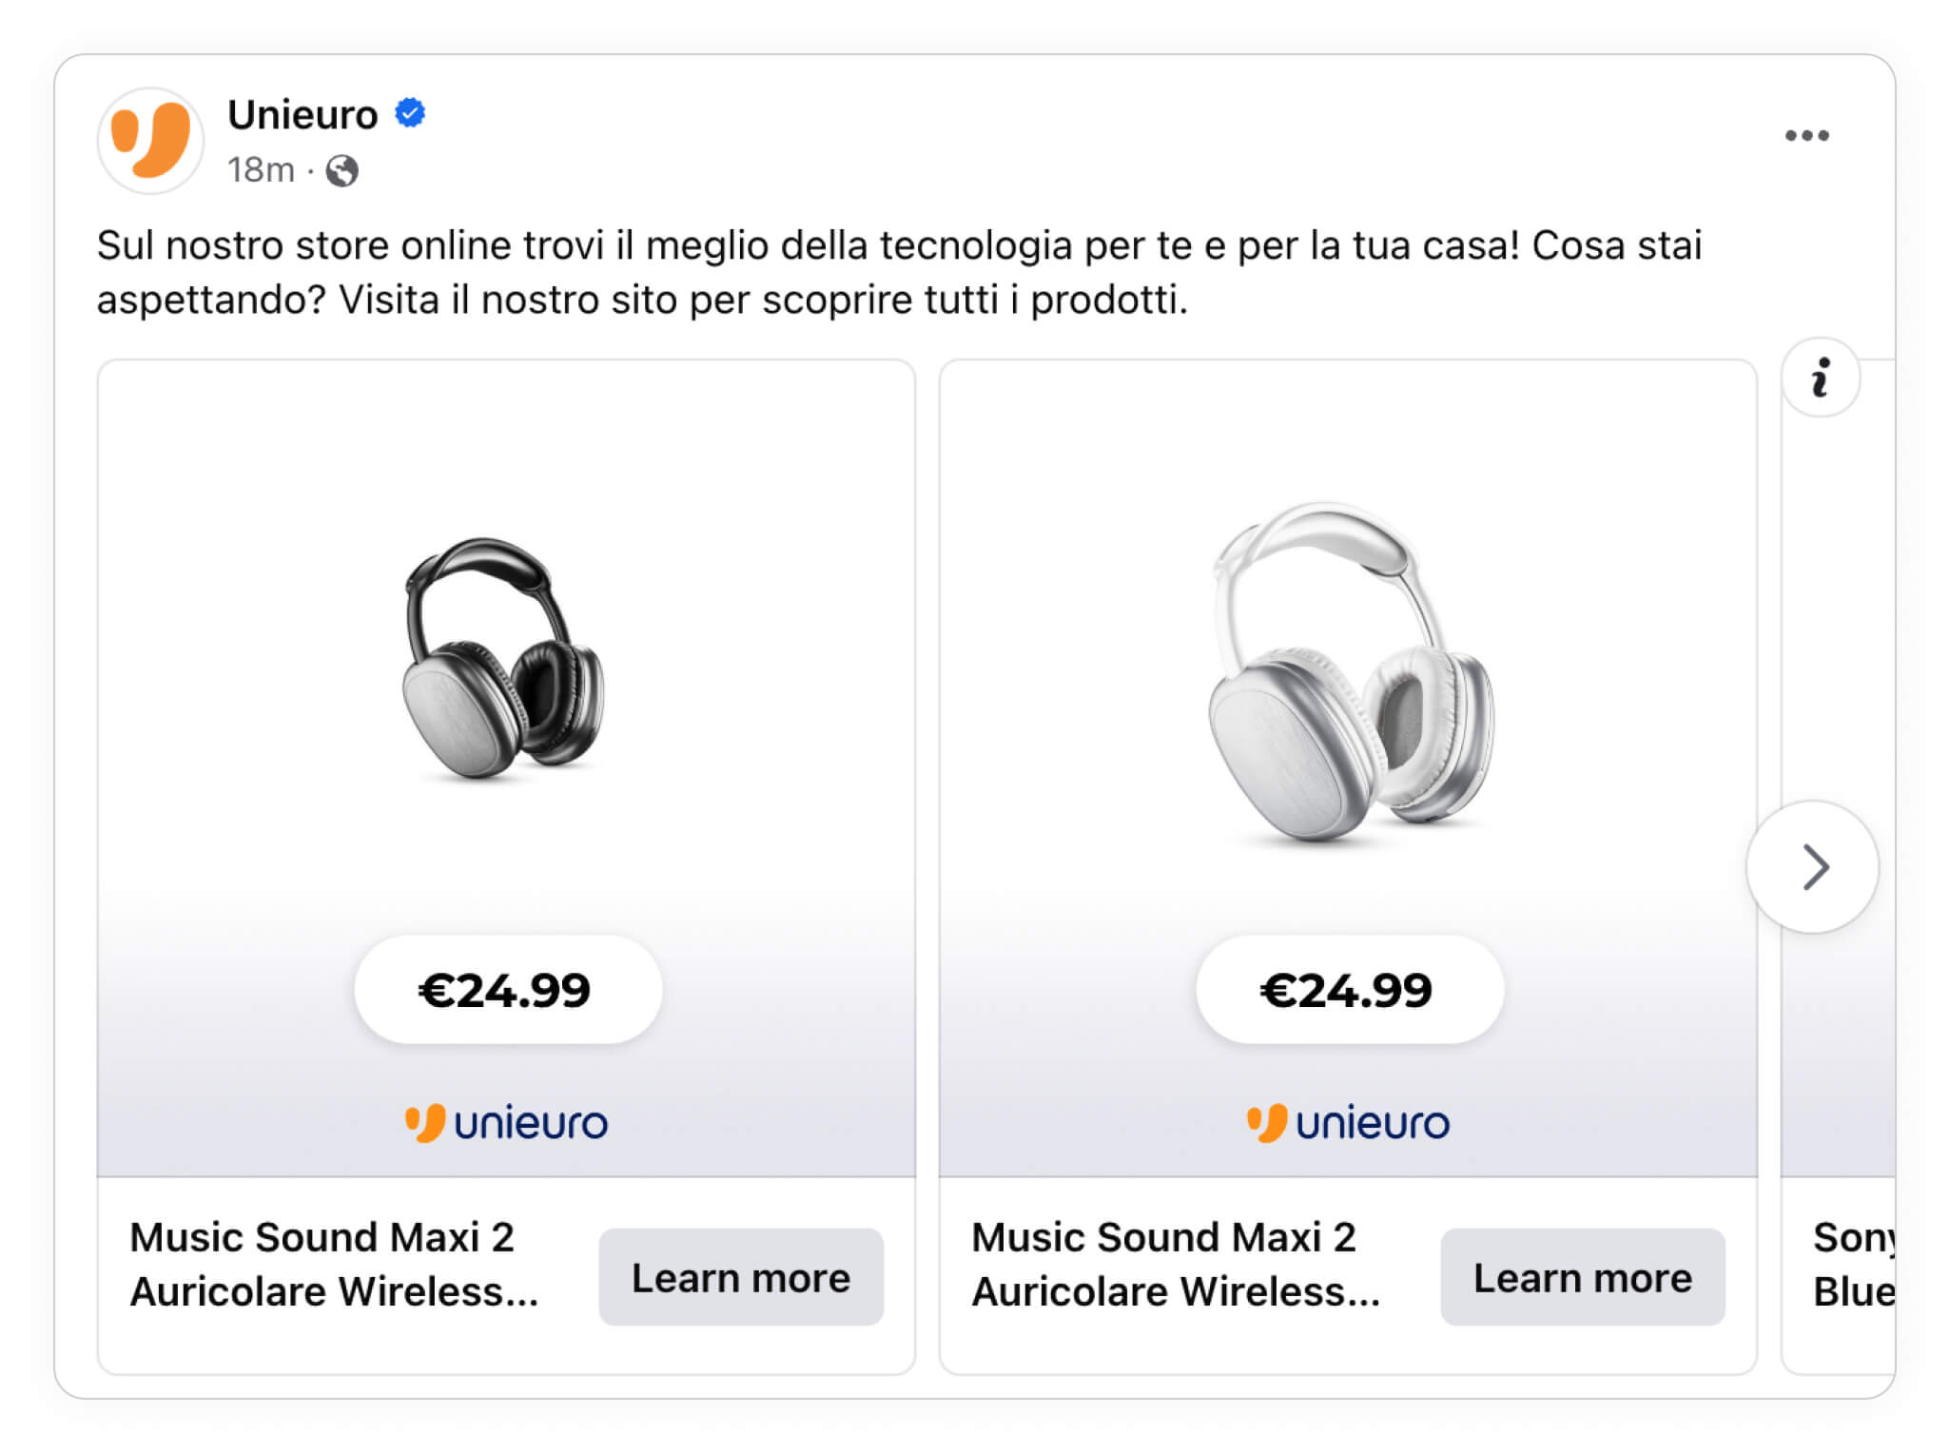Viewport: 1950px width, 1453px height.
Task: Click the Unieuro page name
Action: (x=302, y=115)
